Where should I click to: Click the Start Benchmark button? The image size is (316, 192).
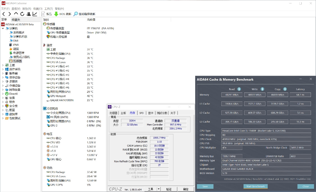[255, 186]
